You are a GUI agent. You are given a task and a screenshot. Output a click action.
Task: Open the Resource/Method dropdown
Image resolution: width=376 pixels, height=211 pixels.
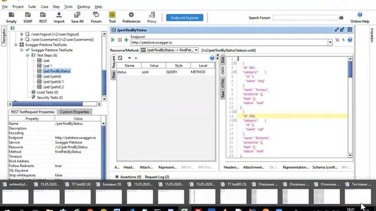coord(169,50)
